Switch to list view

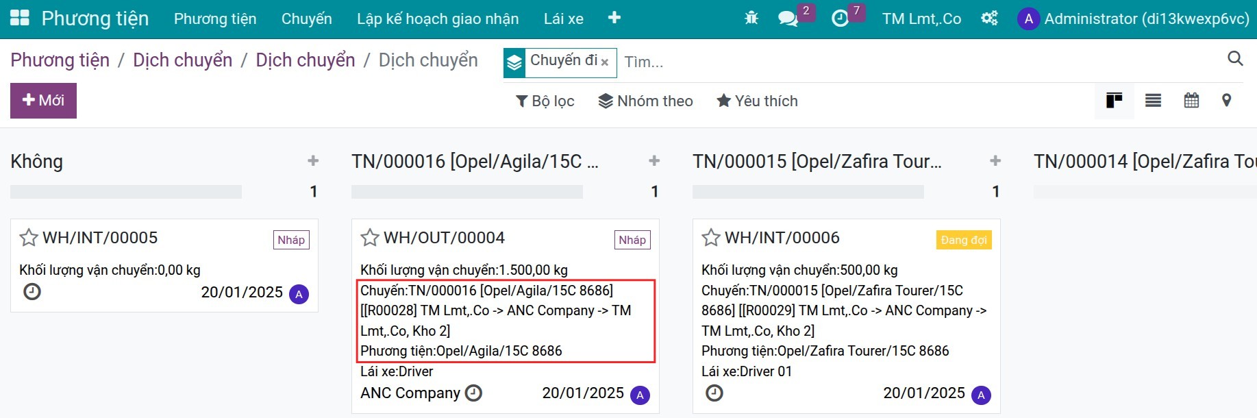point(1153,101)
